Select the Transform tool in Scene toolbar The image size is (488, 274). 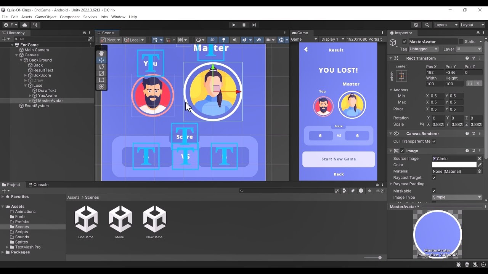point(101,86)
